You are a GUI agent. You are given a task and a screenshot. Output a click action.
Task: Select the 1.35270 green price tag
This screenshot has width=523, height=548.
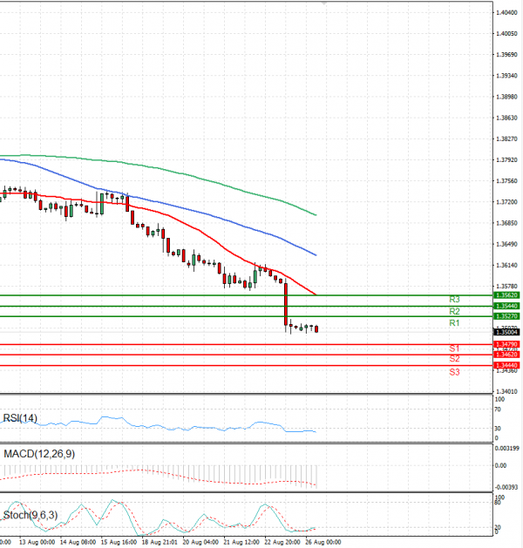(506, 317)
